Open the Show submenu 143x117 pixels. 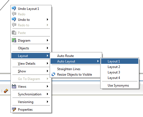[31, 71]
